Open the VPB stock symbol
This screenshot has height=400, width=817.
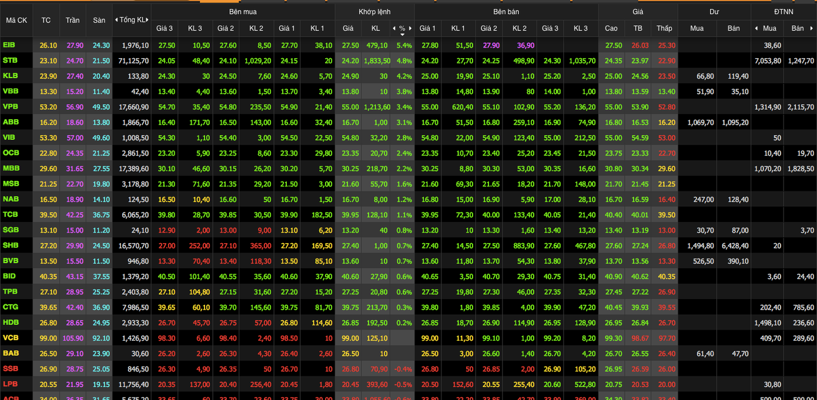click(x=10, y=107)
